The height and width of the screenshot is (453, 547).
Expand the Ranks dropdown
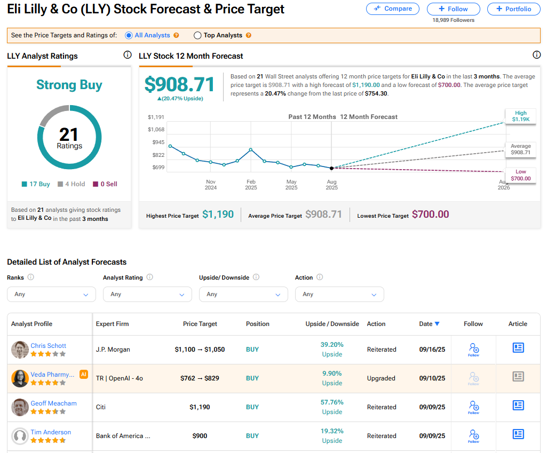[51, 295]
